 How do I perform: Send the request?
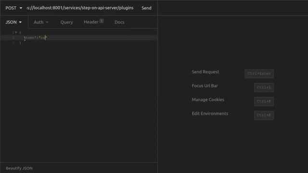146,8
